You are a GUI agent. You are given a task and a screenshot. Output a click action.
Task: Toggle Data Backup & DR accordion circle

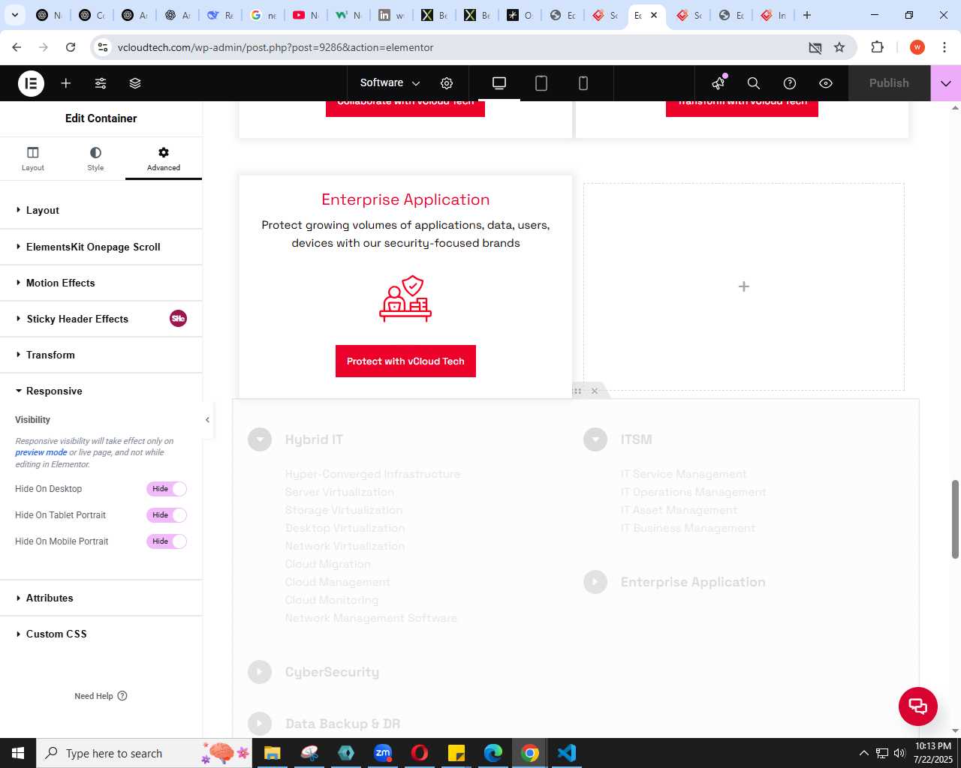point(260,724)
